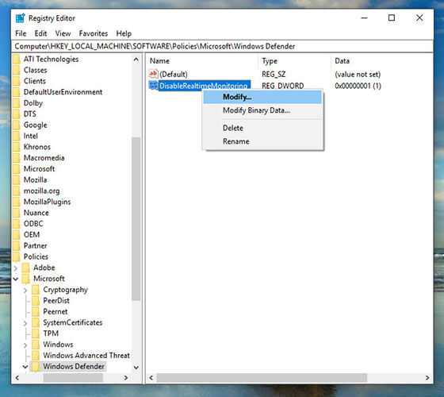This screenshot has width=444, height=397.
Task: Select the ODBC folder icon
Action: 17,224
